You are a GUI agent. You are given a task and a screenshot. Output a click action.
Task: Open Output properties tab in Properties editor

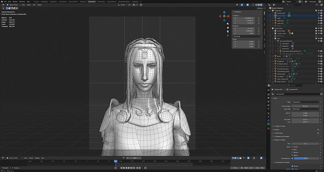point(269,98)
